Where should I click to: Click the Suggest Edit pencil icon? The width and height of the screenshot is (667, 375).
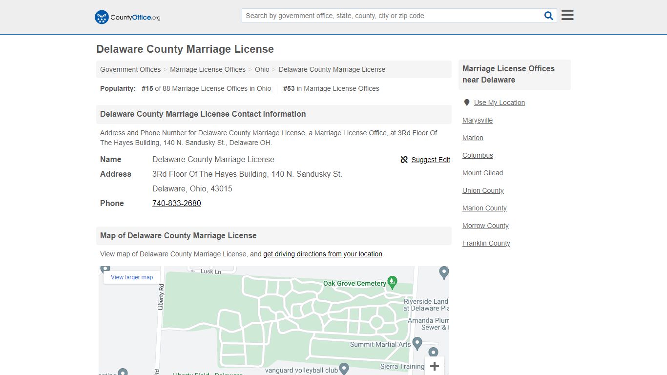(x=404, y=160)
